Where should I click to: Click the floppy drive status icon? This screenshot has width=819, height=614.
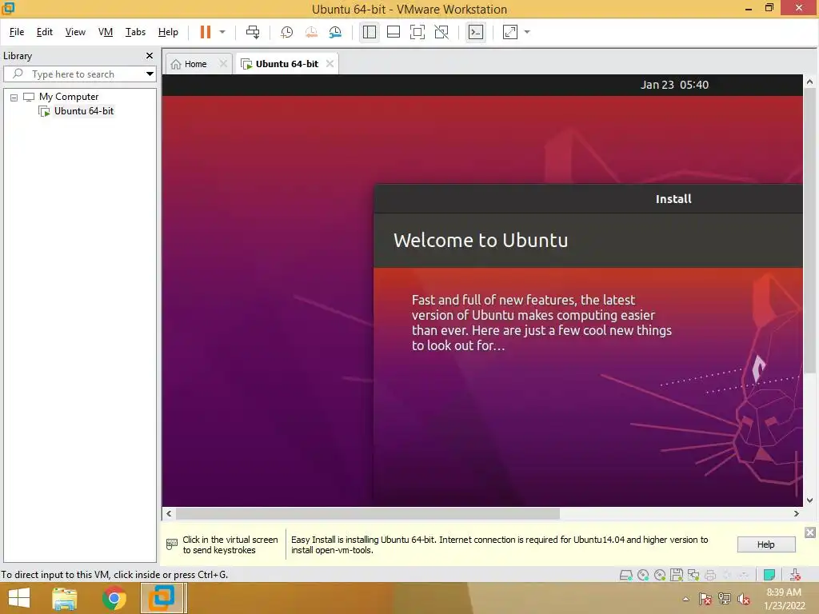click(677, 576)
